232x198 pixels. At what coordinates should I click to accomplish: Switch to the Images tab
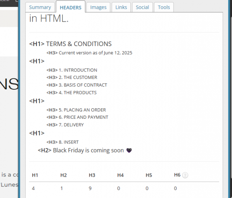[x=98, y=7]
